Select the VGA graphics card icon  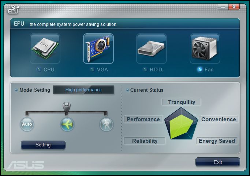point(98,49)
